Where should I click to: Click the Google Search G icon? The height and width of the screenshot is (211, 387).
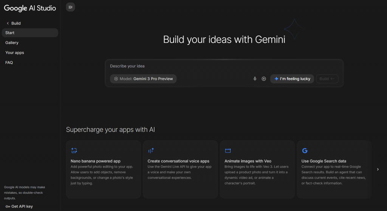[x=305, y=151]
